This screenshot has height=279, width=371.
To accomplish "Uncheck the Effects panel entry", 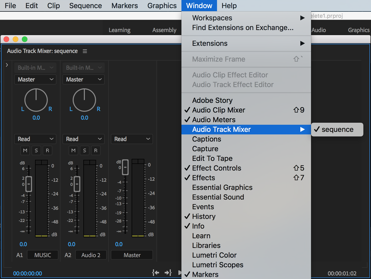I will [x=246, y=178].
